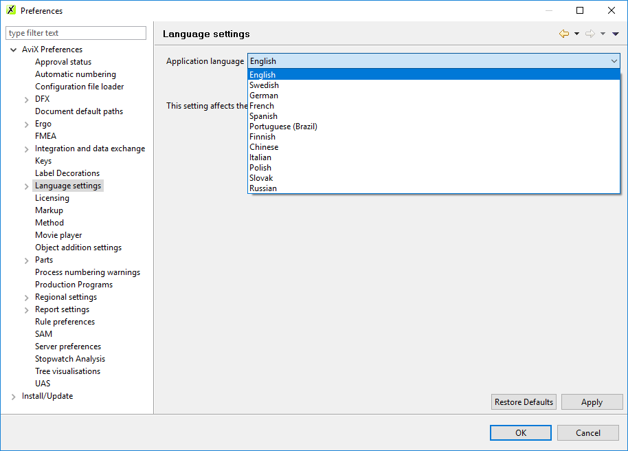
Task: Select Stopwatch Analysis in the sidebar
Action: [69, 358]
